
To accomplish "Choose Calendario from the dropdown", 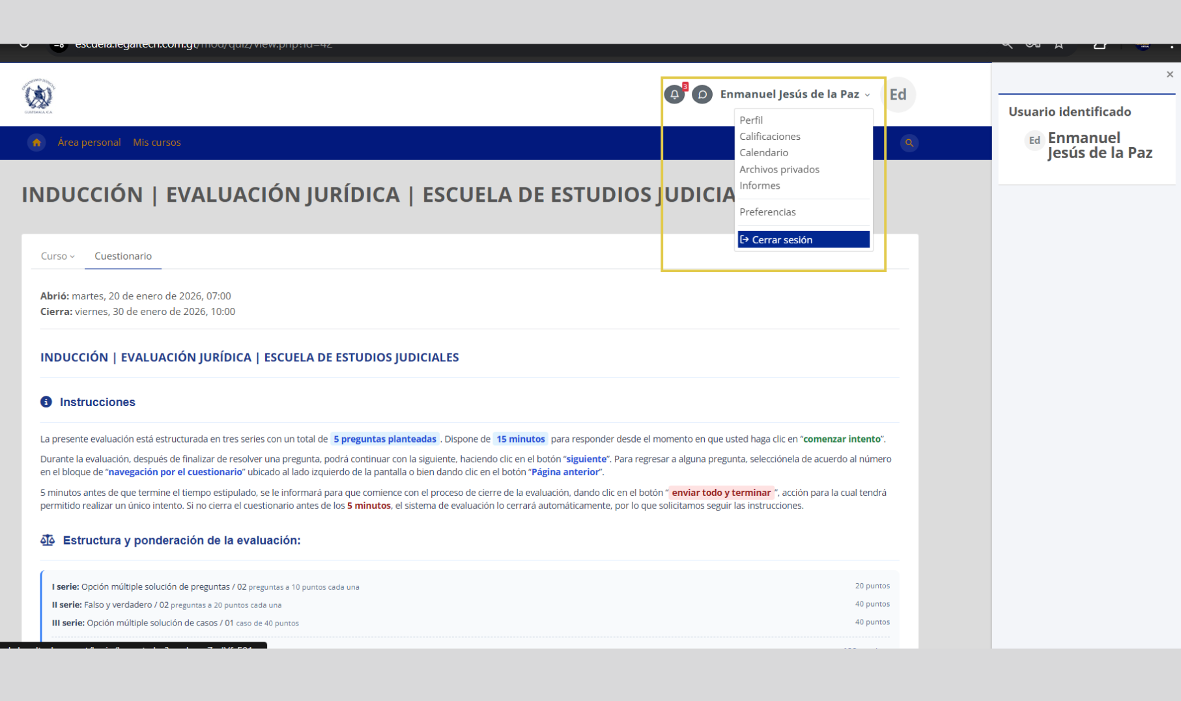I will [x=763, y=152].
